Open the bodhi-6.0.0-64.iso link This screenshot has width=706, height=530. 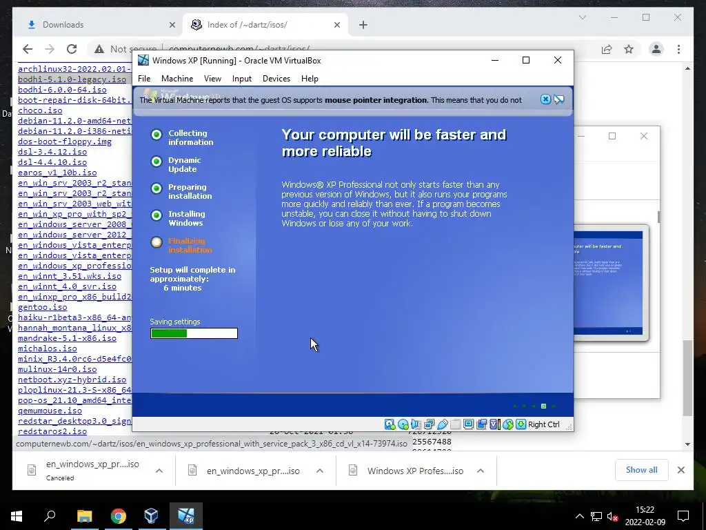62,90
